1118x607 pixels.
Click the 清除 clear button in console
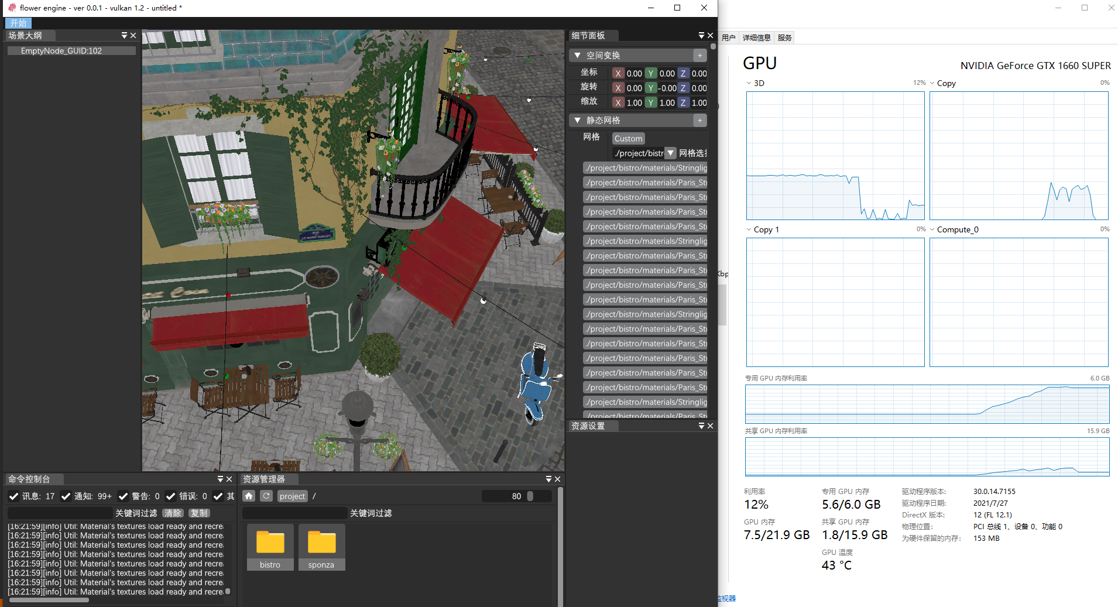tap(173, 513)
